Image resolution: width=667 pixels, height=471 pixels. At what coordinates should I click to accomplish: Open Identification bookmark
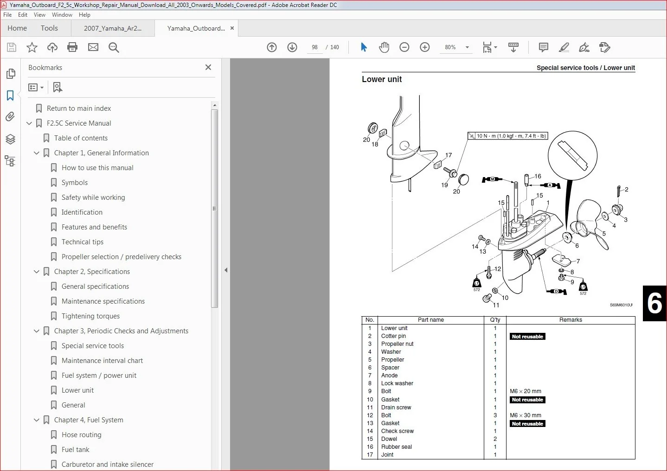click(x=82, y=212)
